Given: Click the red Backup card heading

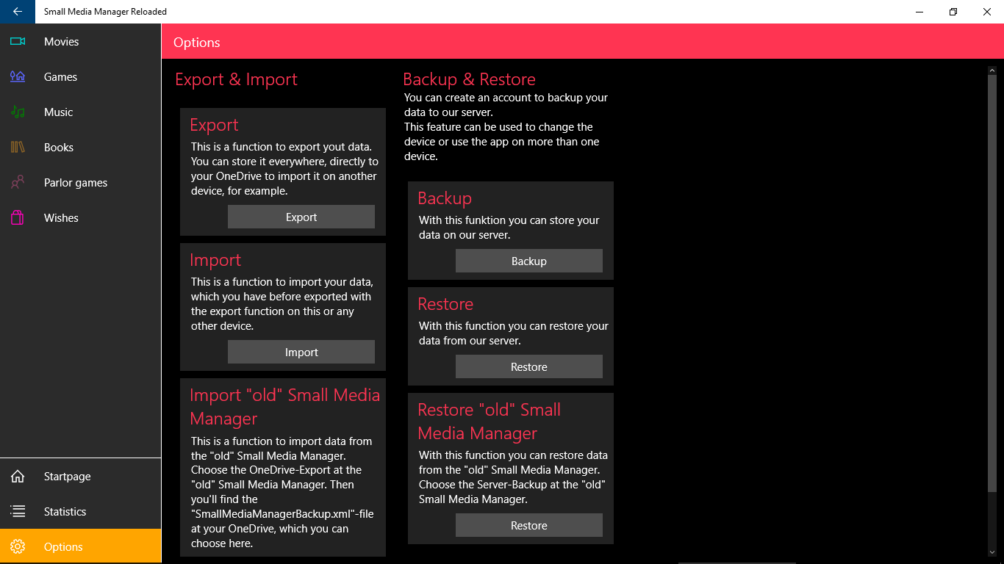Looking at the screenshot, I should coord(445,198).
